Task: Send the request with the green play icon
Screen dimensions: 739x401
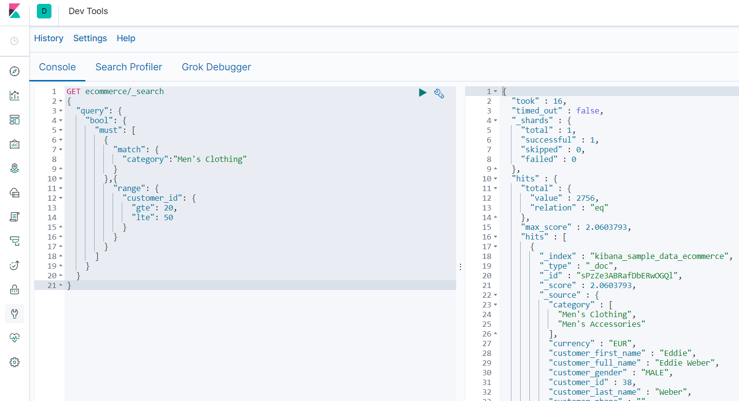Action: tap(423, 93)
